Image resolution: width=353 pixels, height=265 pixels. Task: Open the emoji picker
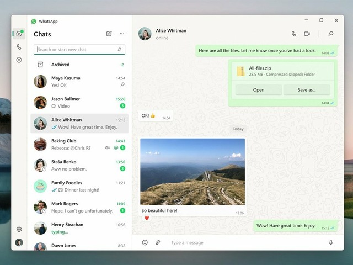point(145,242)
